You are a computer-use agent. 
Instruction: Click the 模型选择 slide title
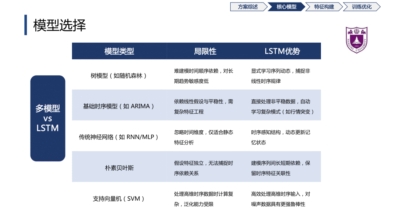(x=59, y=25)
